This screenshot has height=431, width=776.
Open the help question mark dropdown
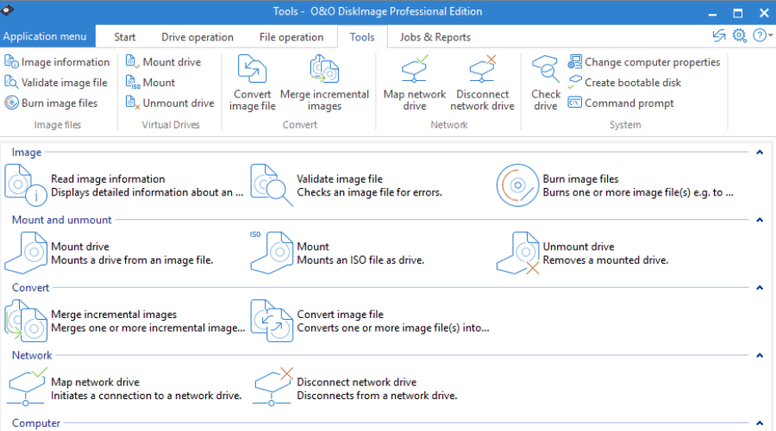coord(763,35)
